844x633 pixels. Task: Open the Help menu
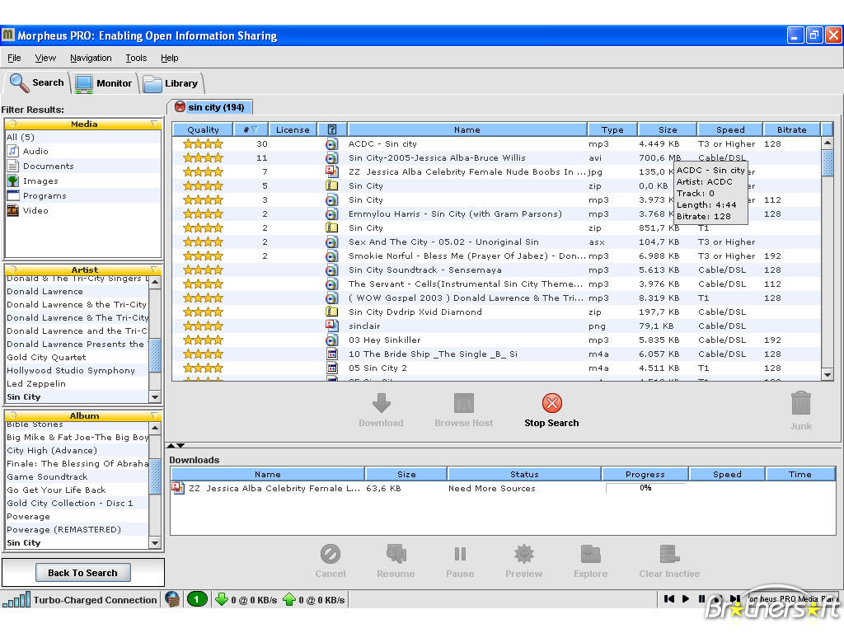pos(169,58)
